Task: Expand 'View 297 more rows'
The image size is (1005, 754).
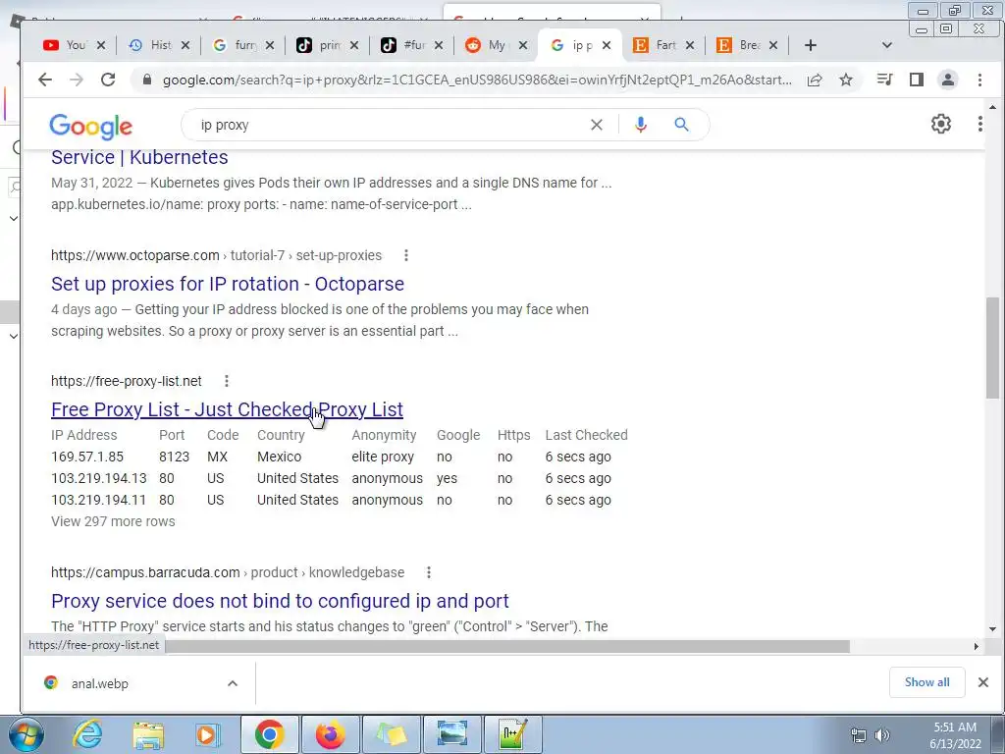Action: [113, 521]
